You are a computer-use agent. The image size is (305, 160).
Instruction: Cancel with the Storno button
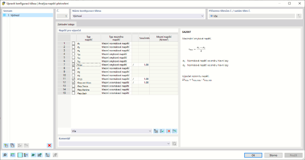273,155
